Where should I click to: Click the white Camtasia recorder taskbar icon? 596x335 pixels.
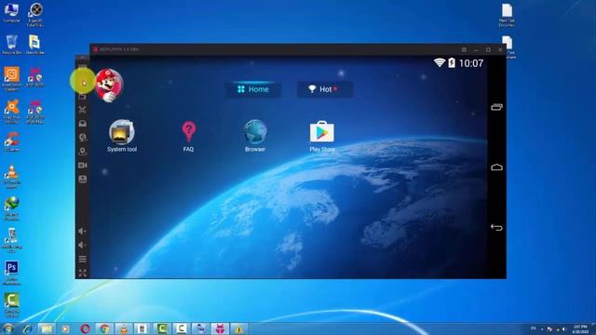(182, 328)
